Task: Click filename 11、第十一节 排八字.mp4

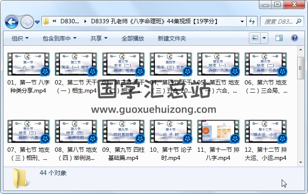Action: [x=218, y=154]
